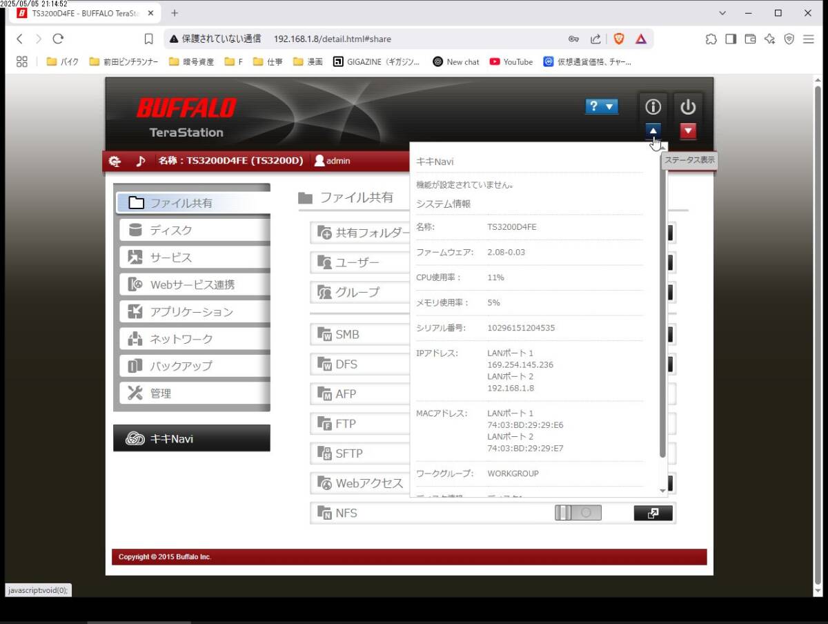The image size is (828, 624).
Task: Collapse status panel with blue arrow button
Action: click(653, 130)
